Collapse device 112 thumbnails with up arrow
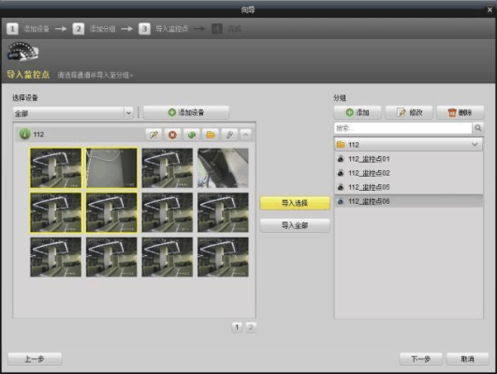This screenshot has width=497, height=374. (x=246, y=135)
